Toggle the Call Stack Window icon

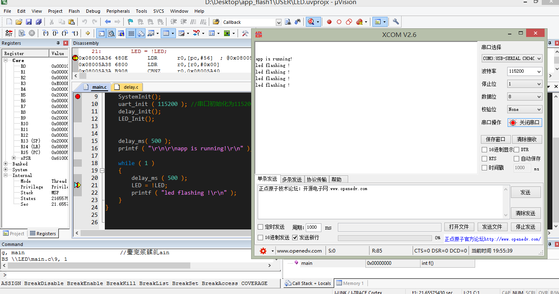(141, 33)
